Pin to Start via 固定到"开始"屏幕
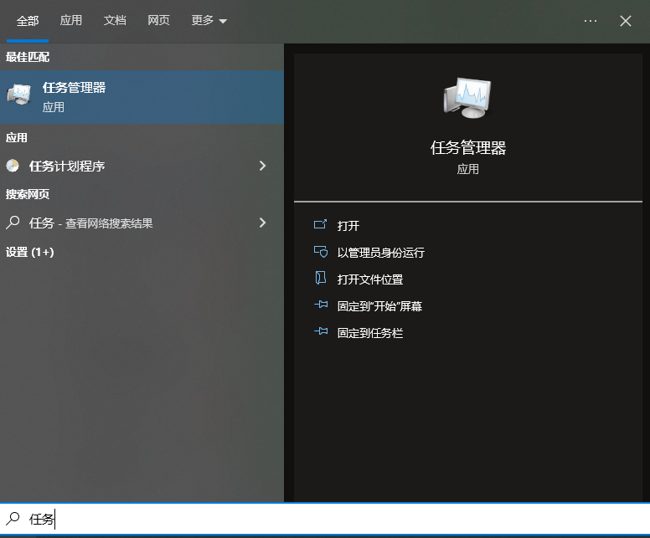 point(379,306)
